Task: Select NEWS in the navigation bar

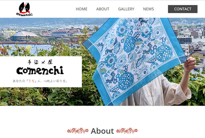Action: pyautogui.click(x=148, y=9)
